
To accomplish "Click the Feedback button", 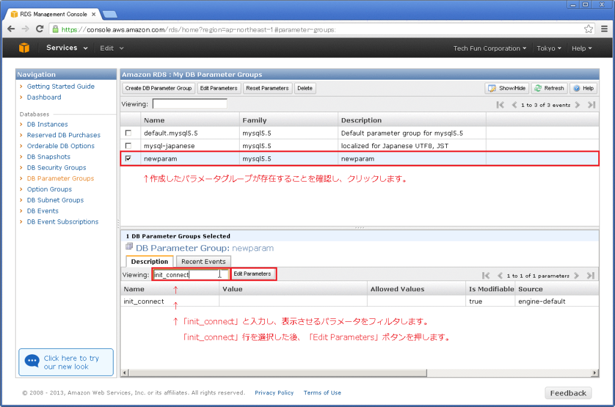I will 568,393.
